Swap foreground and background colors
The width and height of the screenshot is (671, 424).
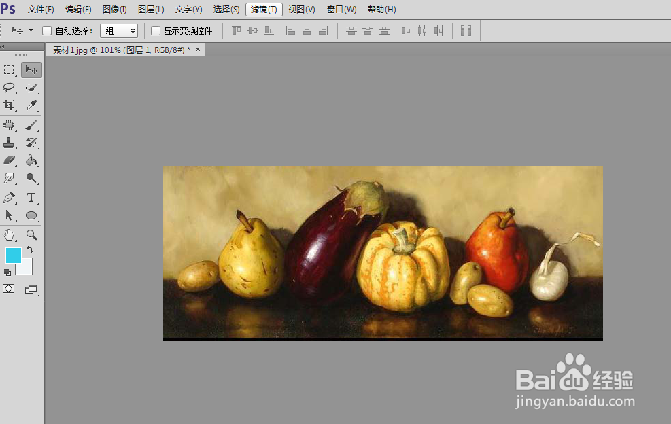click(x=30, y=249)
